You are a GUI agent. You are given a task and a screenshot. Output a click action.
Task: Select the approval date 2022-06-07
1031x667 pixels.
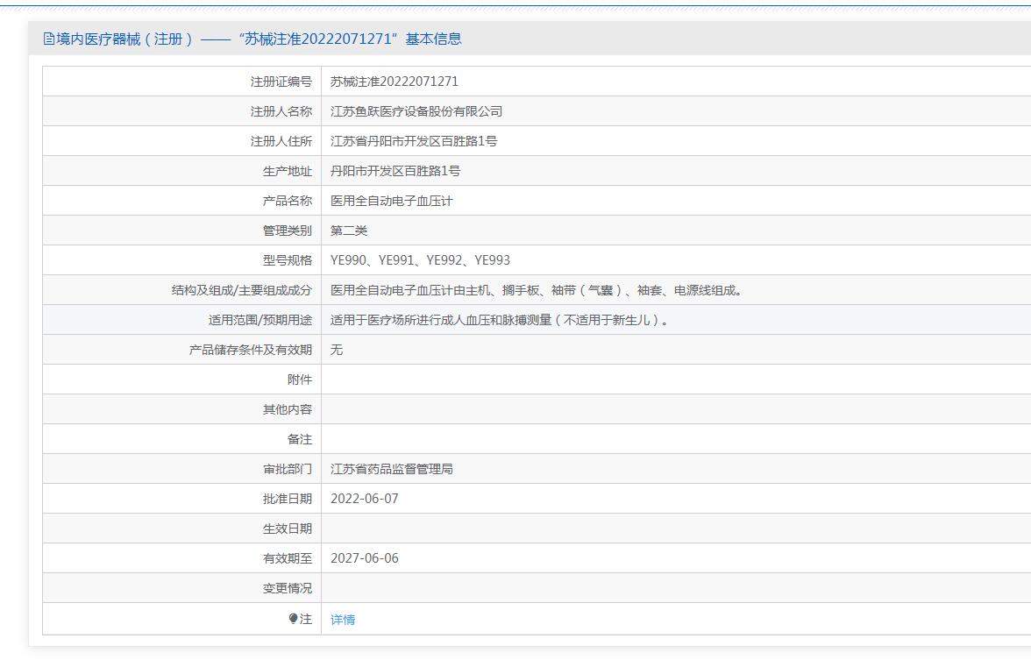(x=364, y=499)
